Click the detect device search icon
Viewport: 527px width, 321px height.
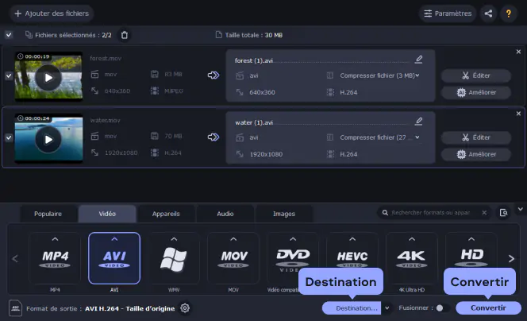[x=503, y=213]
